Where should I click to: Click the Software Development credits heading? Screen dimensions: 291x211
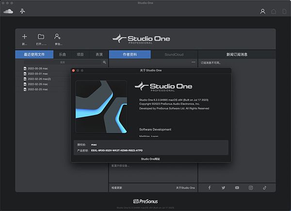(x=155, y=129)
